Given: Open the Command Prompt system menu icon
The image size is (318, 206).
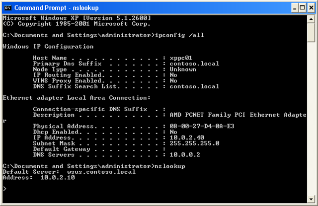Looking at the screenshot, I should pos(7,7).
